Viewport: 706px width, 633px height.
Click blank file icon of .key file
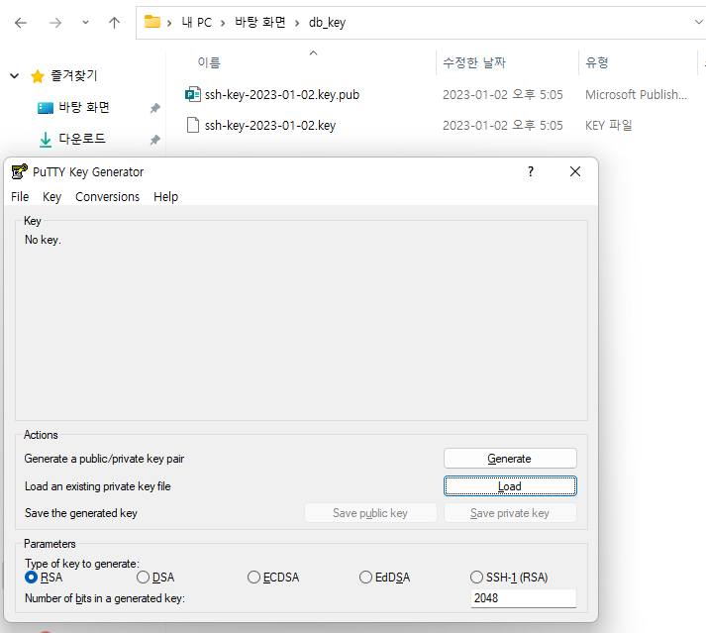click(193, 125)
